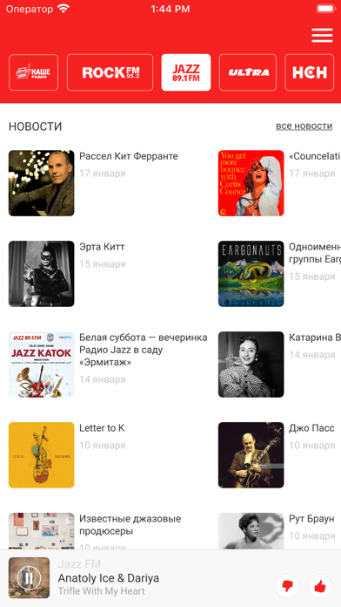Open the Рассел Кит Ферранте news article
Screen dimensions: 341x607
click(129, 156)
